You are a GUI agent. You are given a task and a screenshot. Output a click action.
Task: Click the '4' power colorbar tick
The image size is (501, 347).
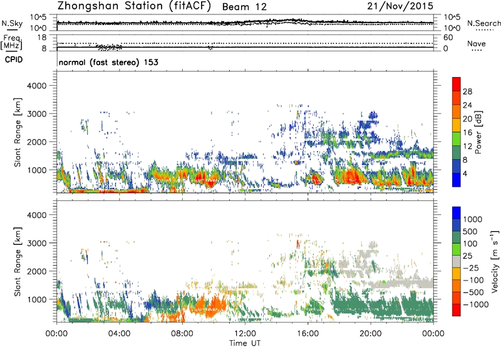[x=465, y=173]
